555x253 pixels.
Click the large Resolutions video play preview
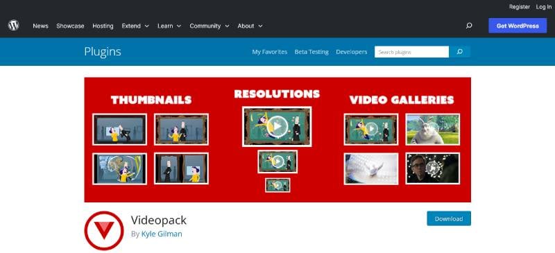[277, 126]
